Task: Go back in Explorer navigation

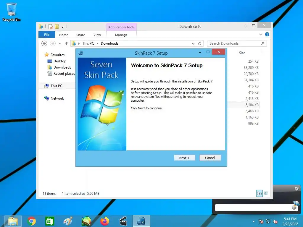Action: [44, 43]
